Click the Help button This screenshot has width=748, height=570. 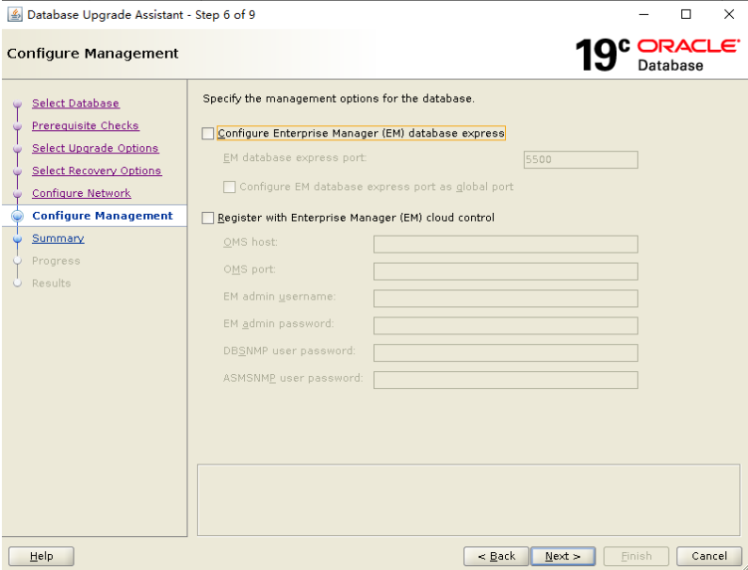41,556
